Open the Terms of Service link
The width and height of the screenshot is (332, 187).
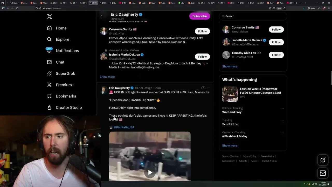tap(230, 156)
